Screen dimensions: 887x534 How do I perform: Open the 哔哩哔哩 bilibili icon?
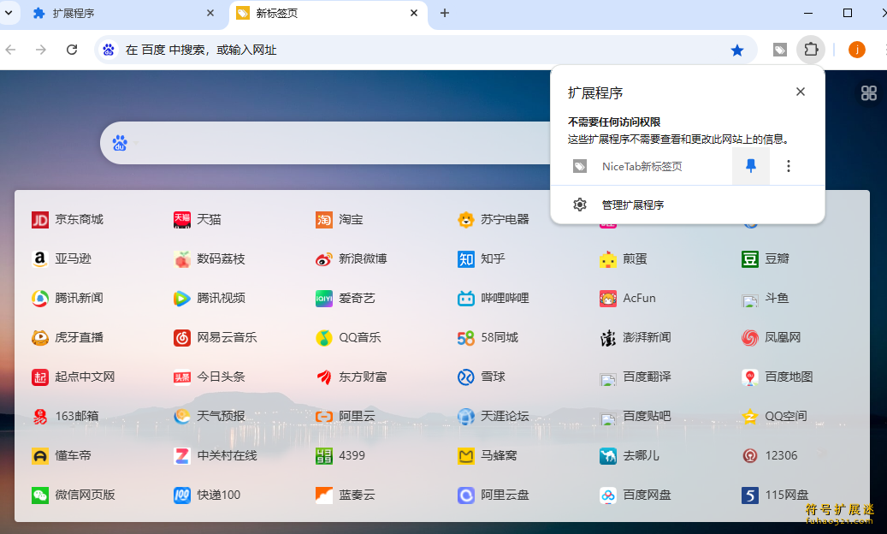point(465,298)
